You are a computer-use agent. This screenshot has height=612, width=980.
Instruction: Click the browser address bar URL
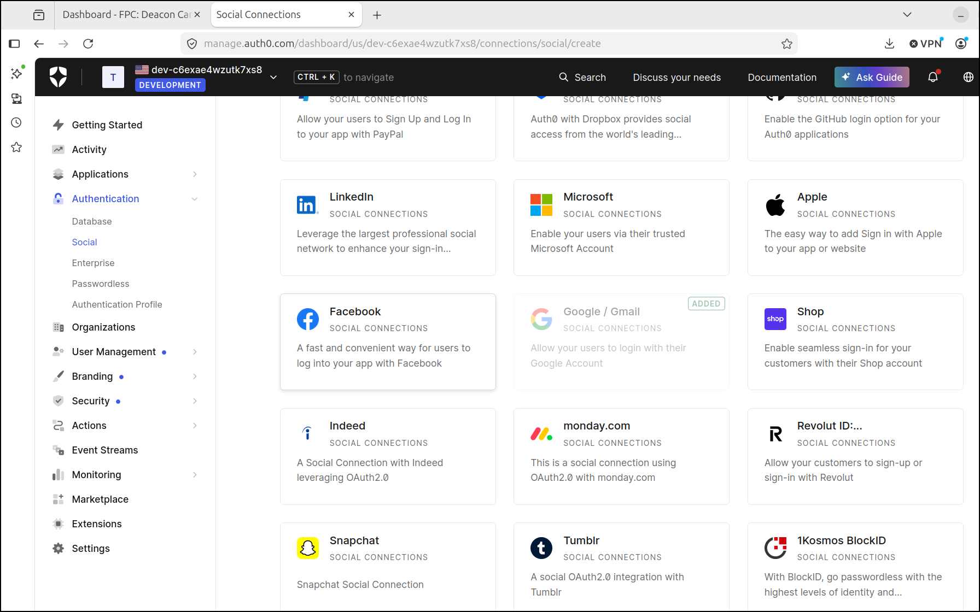coord(402,44)
